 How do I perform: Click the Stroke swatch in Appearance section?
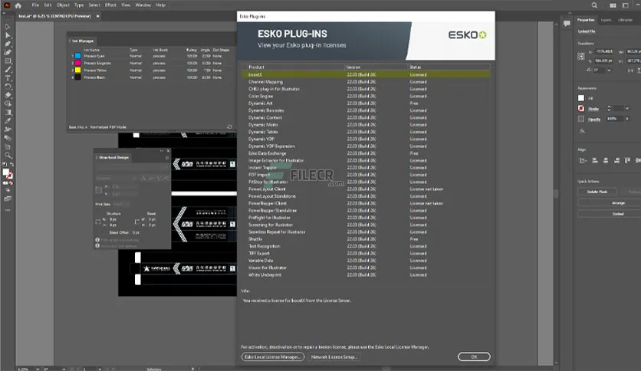(581, 108)
